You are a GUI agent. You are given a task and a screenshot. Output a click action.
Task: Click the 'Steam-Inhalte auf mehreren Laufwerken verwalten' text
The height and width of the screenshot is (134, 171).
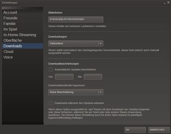77,26
